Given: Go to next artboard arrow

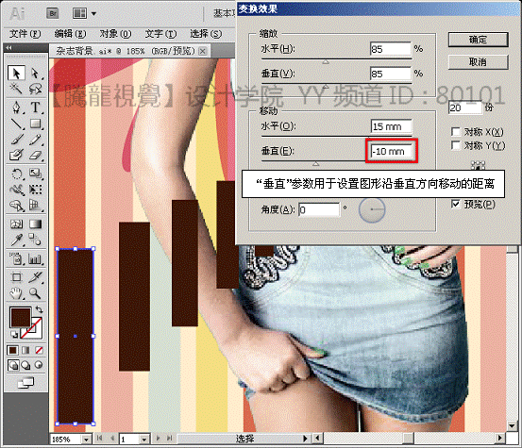Looking at the screenshot, I should click(158, 439).
